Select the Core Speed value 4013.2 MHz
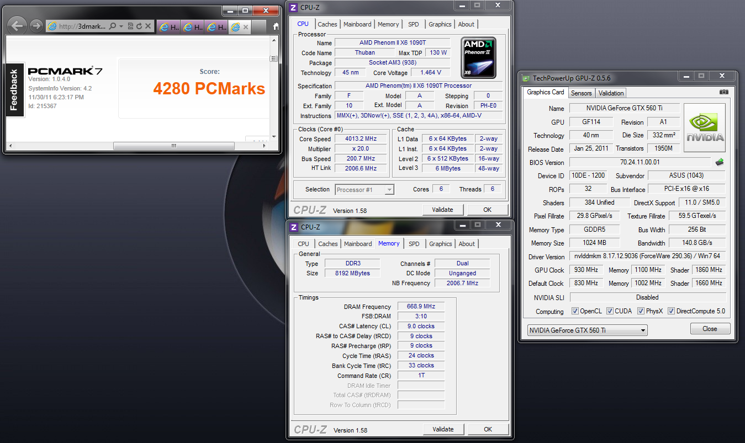 (361, 139)
